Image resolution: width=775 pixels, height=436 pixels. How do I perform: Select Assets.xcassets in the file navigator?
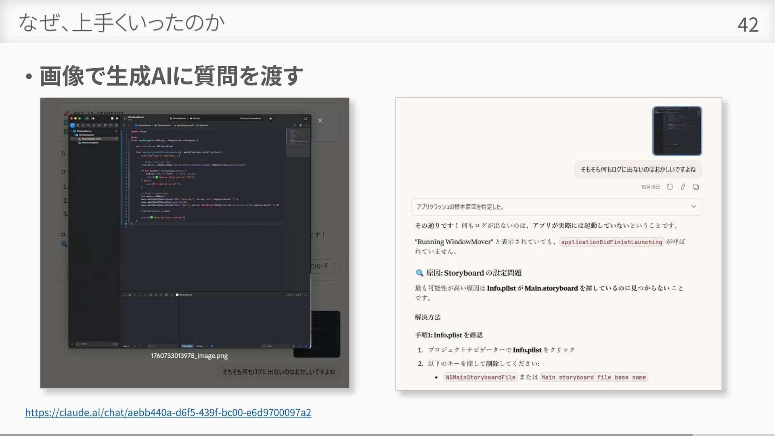[x=90, y=143]
